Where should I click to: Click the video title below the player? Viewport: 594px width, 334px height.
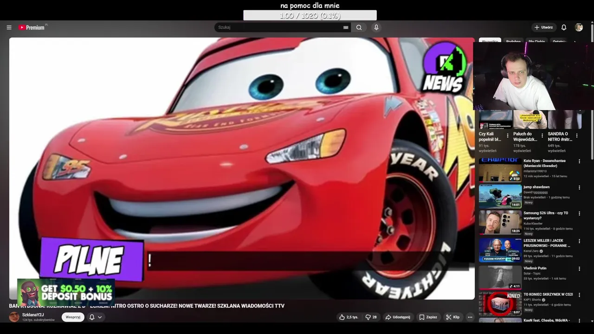point(147,306)
